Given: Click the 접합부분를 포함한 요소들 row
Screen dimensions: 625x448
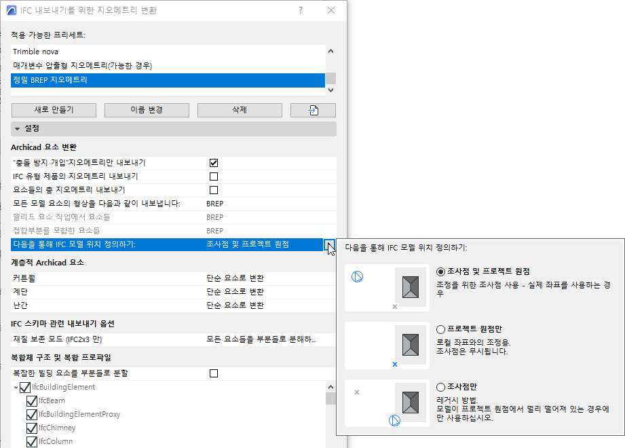Looking at the screenshot, I should pyautogui.click(x=174, y=231).
